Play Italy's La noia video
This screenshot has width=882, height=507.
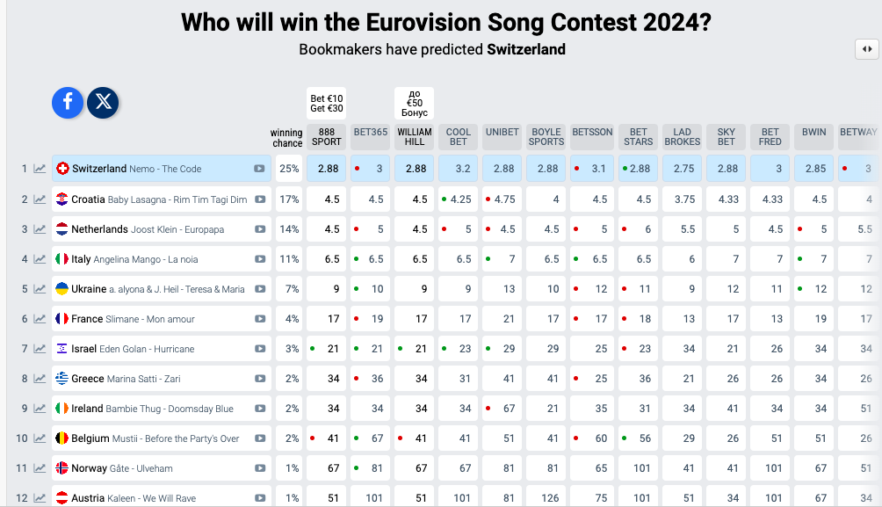coord(260,259)
